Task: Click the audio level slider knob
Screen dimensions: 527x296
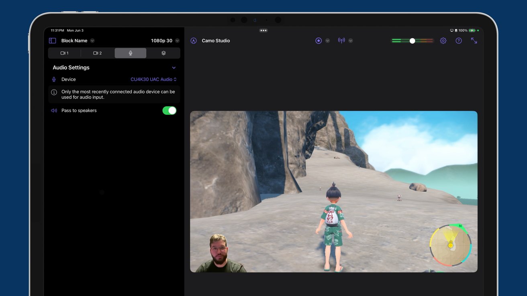Action: [412, 41]
